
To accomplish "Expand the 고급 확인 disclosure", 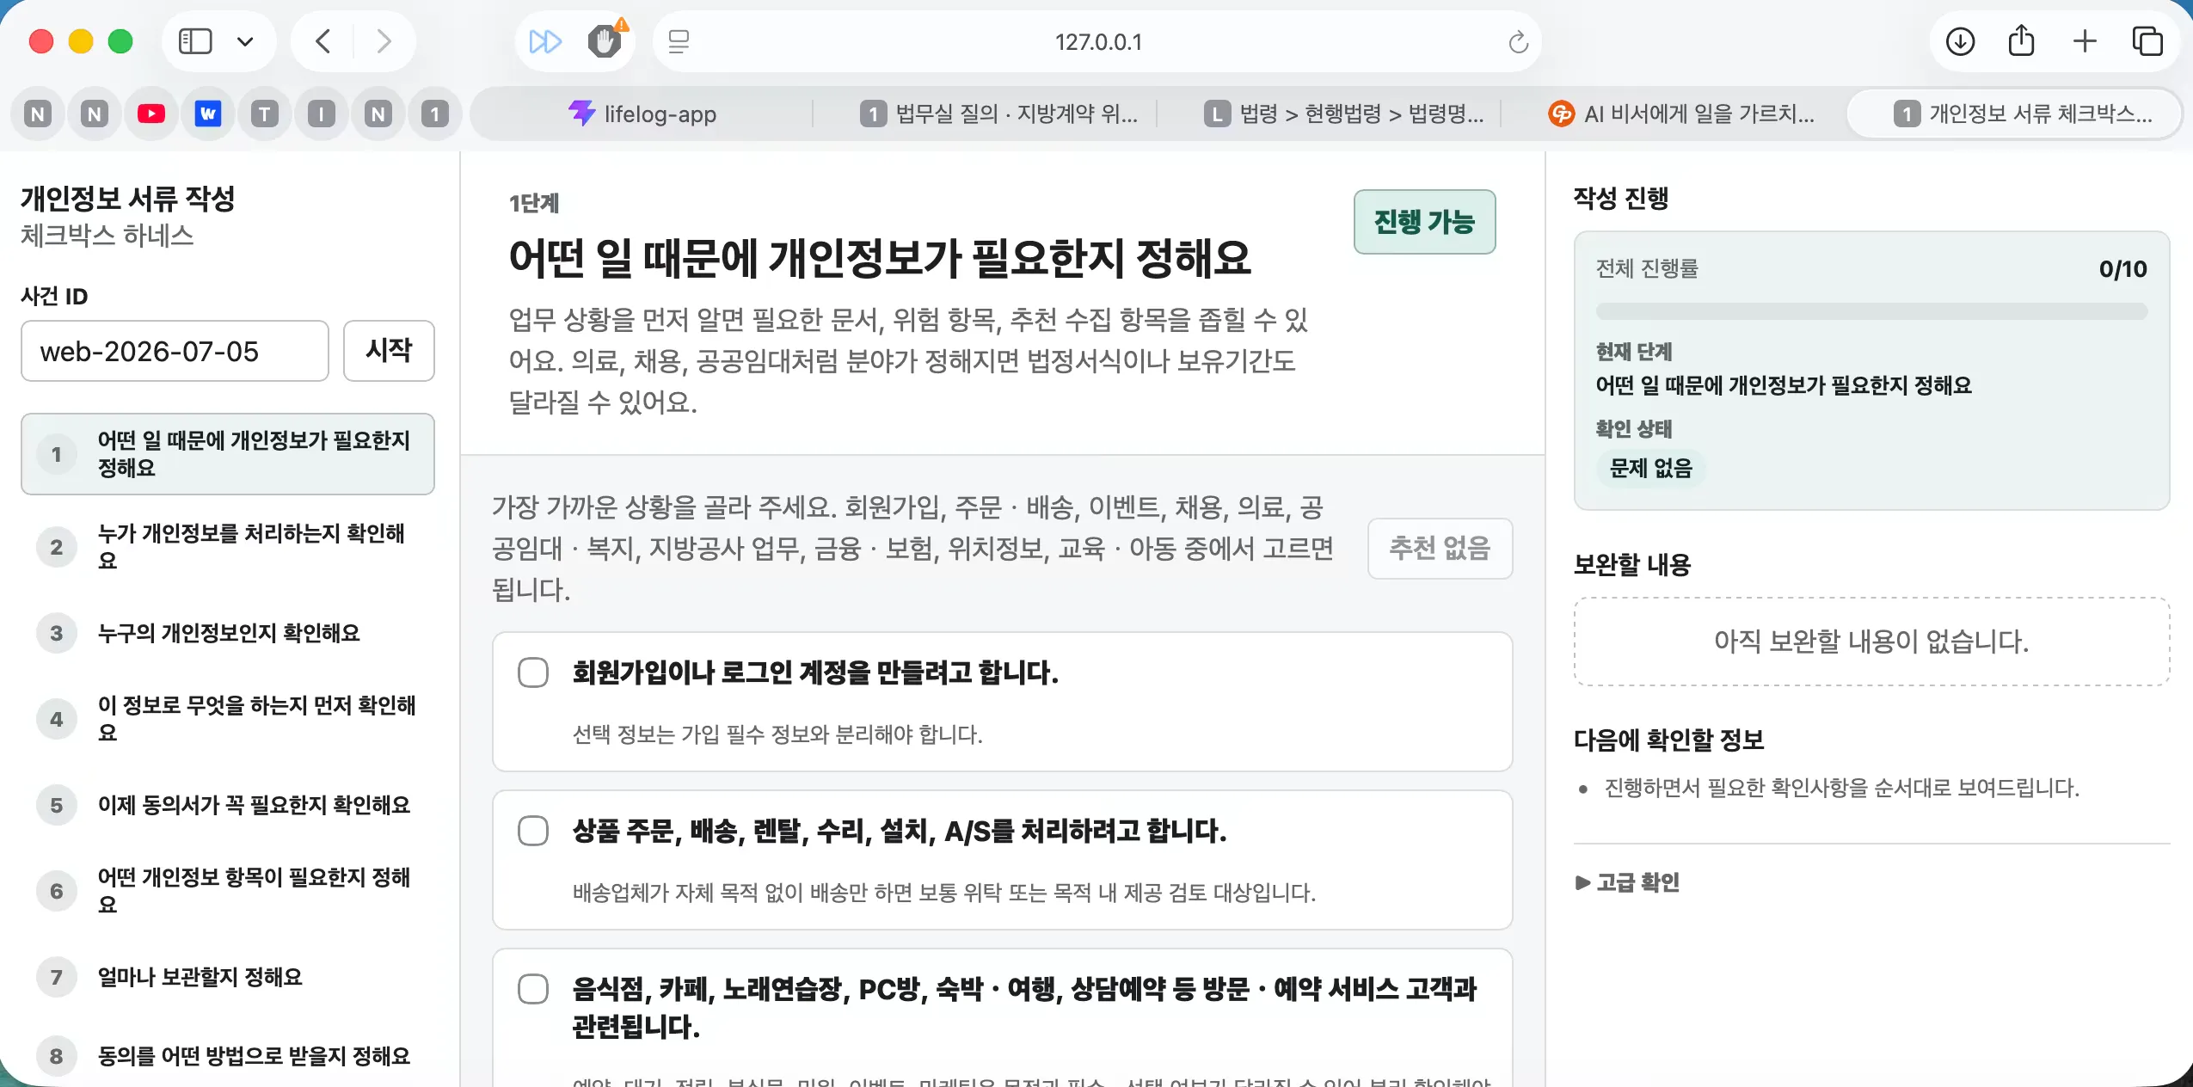I will pos(1626,882).
